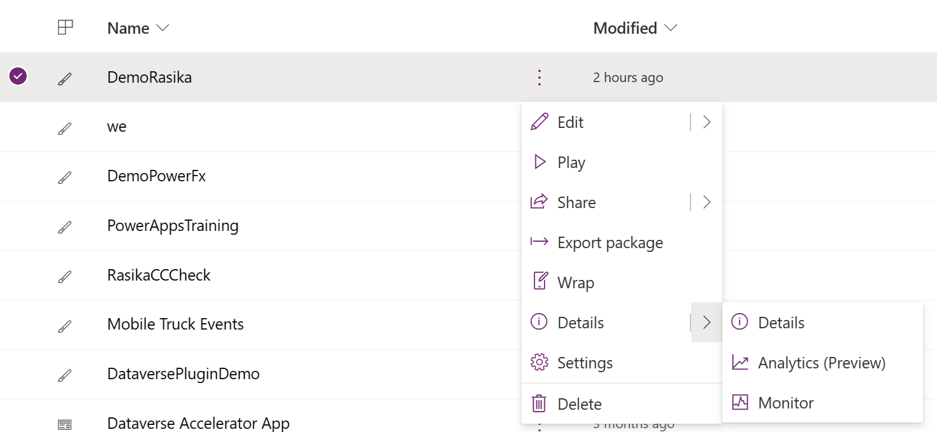The image size is (937, 432).
Task: Click the Delete trash icon
Action: pyautogui.click(x=540, y=403)
